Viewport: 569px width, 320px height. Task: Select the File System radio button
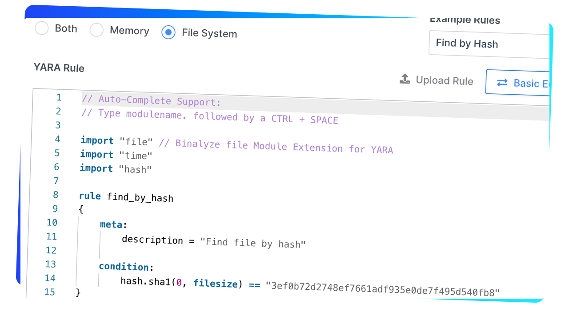168,32
